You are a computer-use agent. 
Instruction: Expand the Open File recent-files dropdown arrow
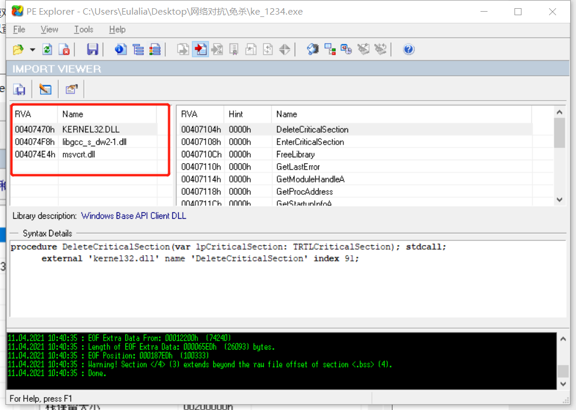tap(32, 50)
